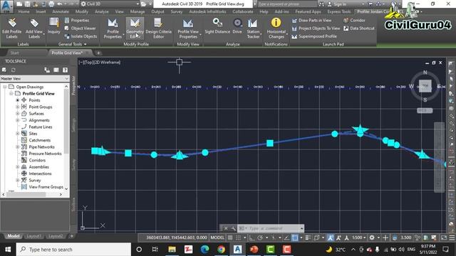The height and width of the screenshot is (256, 456).
Task: Start the Drive tool
Action: [x=237, y=26]
